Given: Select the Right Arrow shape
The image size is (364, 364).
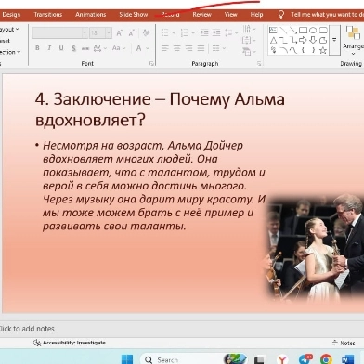Looking at the screenshot, I should 303,40.
